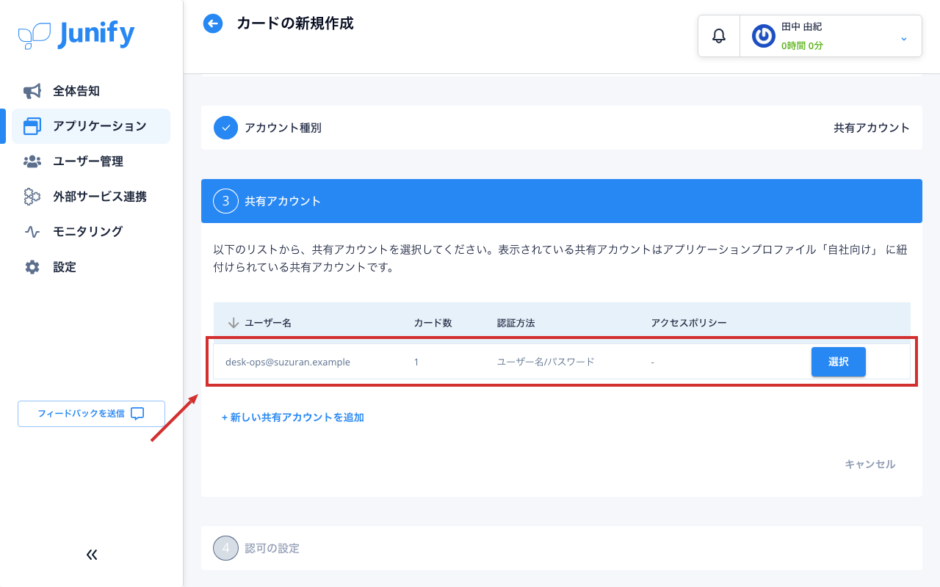Click the gear icon for 設定
Image resolution: width=940 pixels, height=587 pixels.
(x=32, y=267)
